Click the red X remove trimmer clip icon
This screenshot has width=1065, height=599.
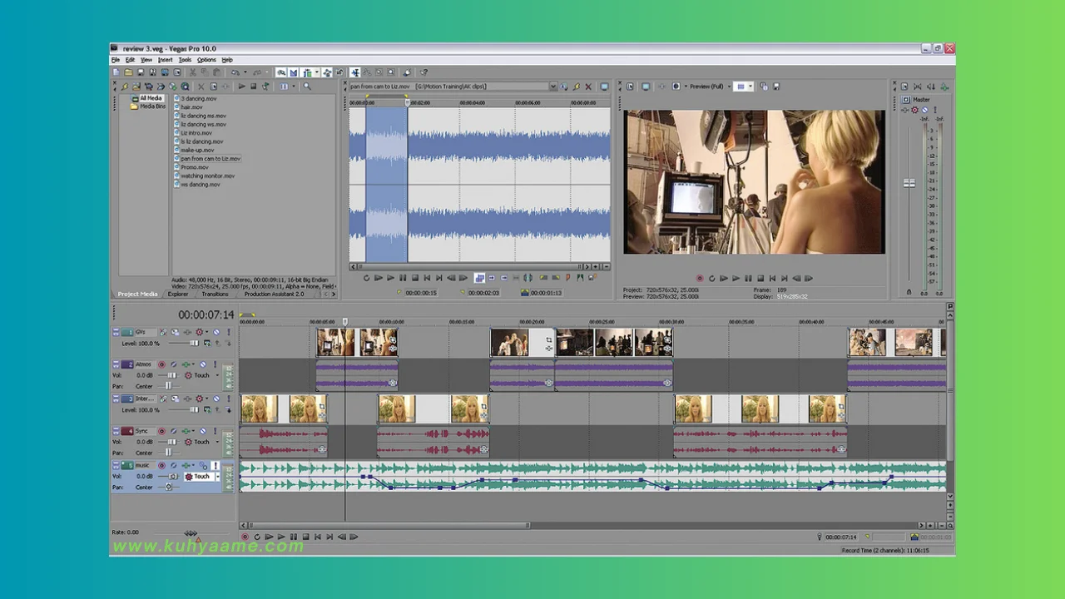tap(588, 87)
